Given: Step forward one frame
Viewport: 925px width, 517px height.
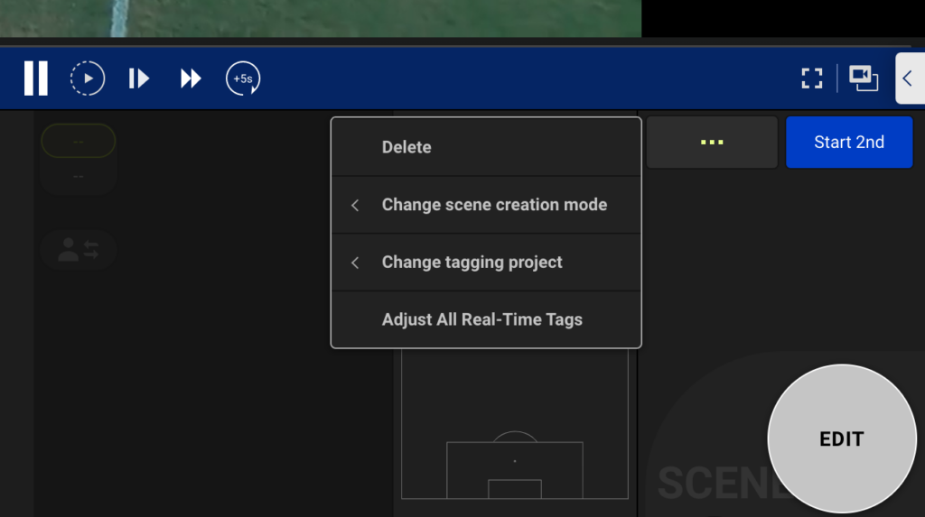Looking at the screenshot, I should pos(138,78).
